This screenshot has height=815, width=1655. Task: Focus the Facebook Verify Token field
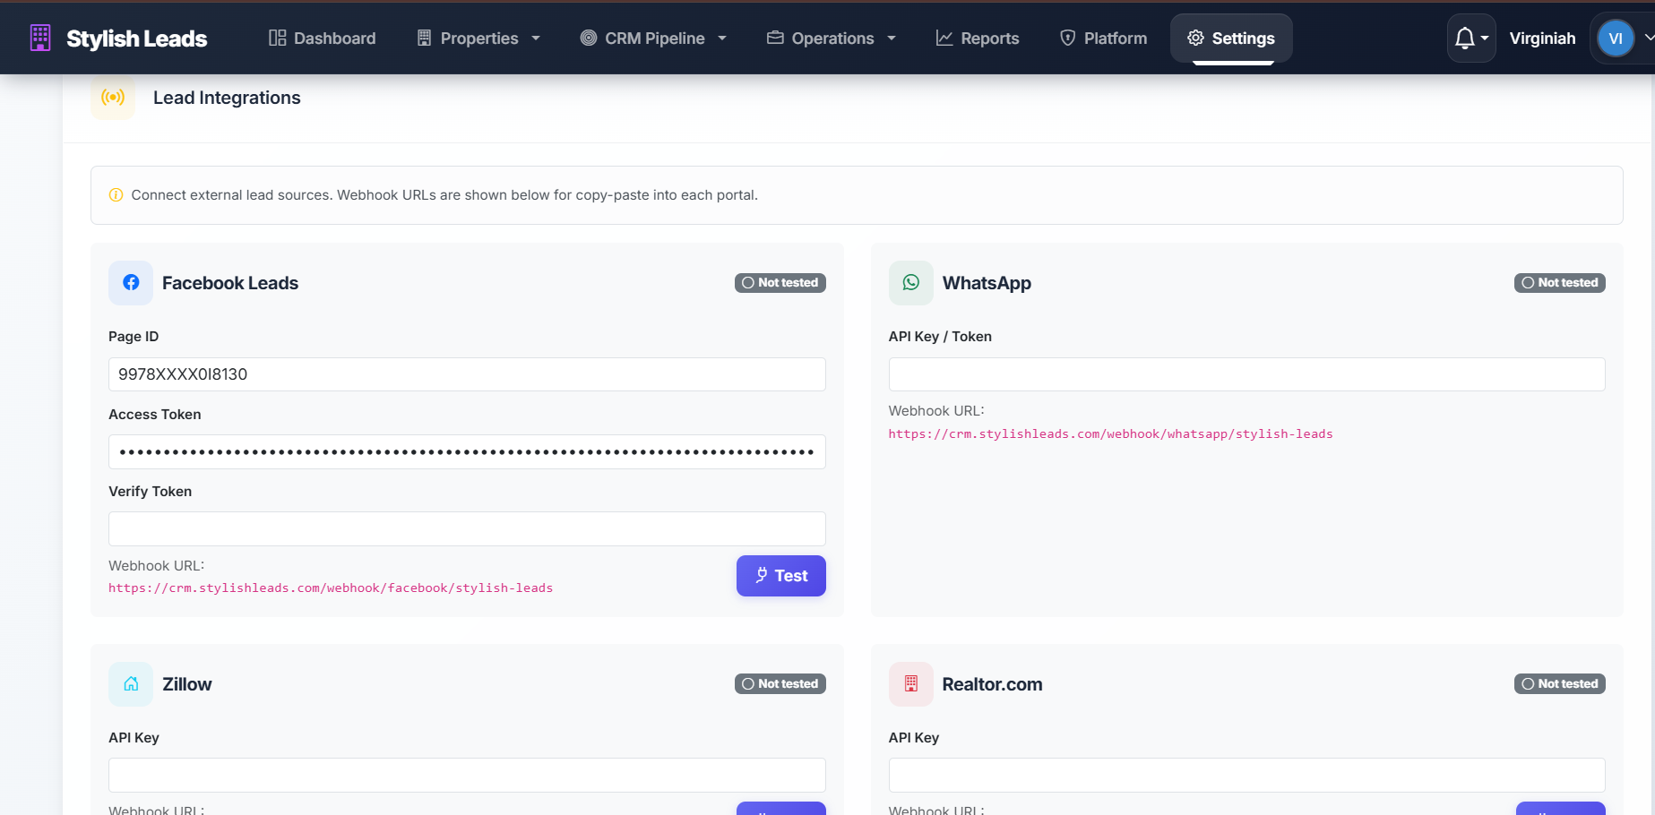point(467,529)
